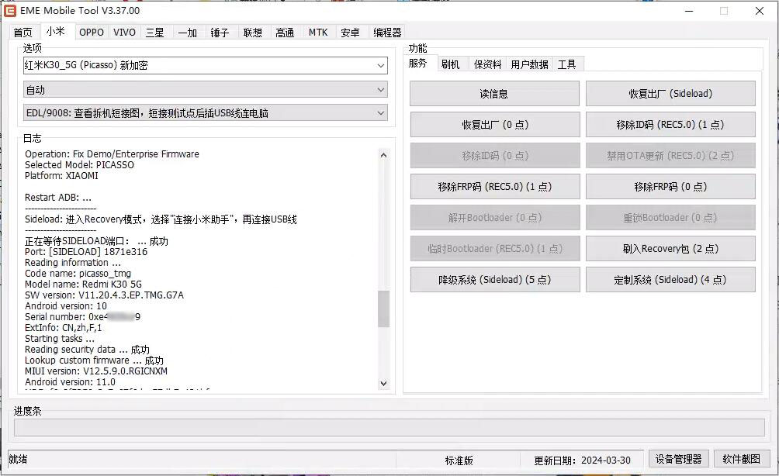Open the 一加 tab
779x476 pixels.
pyautogui.click(x=188, y=33)
